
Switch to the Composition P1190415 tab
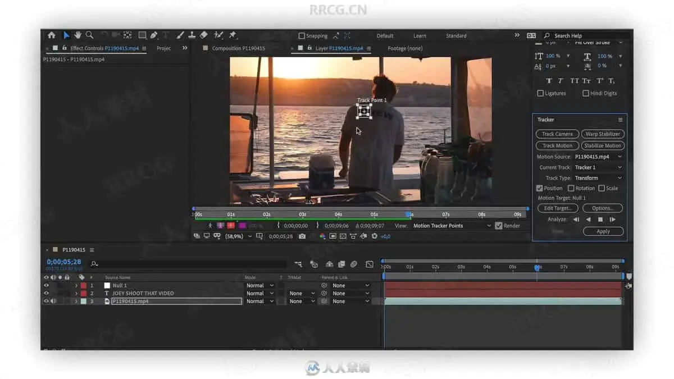pyautogui.click(x=238, y=48)
